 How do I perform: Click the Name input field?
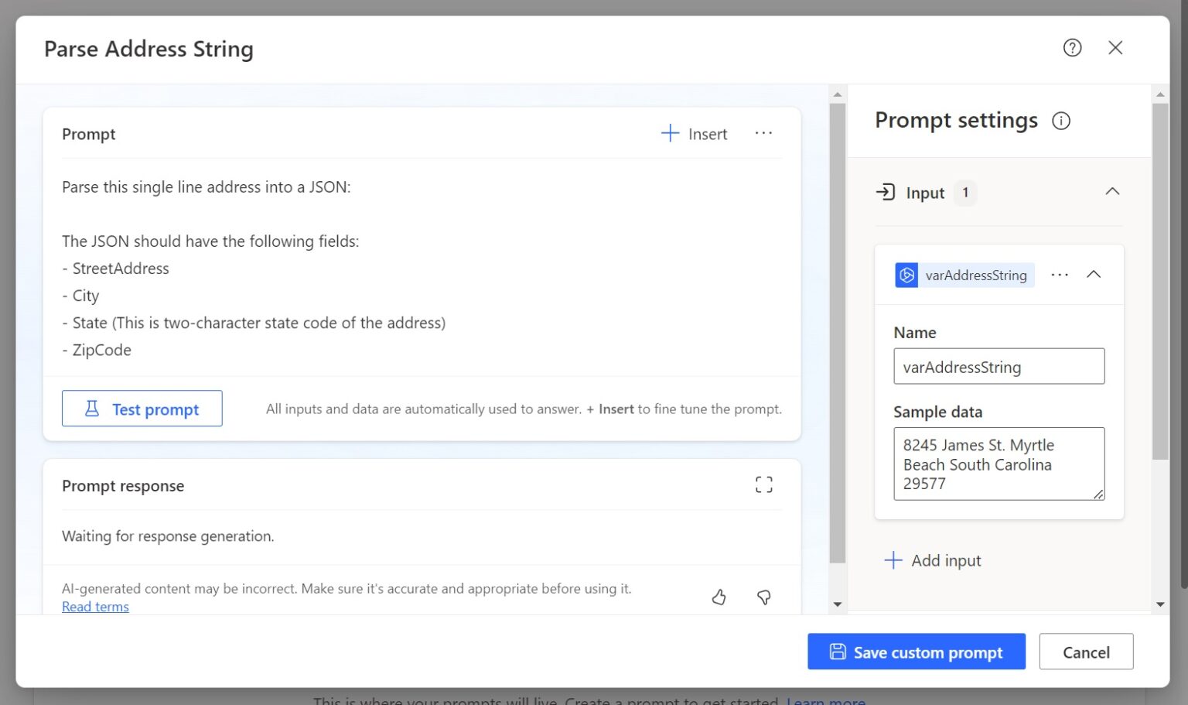999,366
